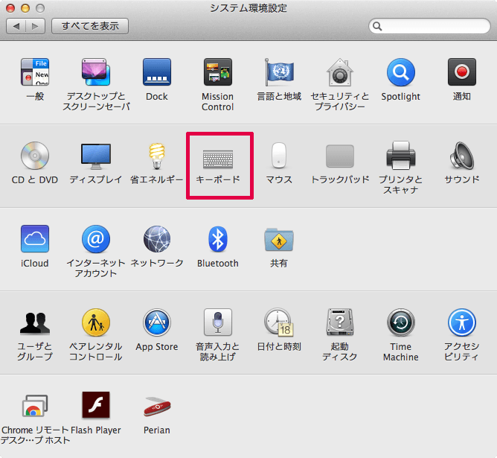Screen dimensions: 497x458
Task: Open ネットワーク globe icon
Action: click(157, 239)
